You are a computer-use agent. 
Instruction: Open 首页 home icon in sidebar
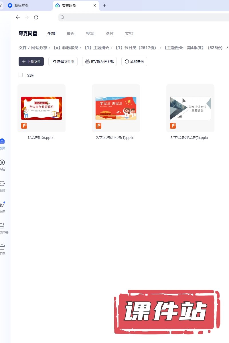point(2,141)
